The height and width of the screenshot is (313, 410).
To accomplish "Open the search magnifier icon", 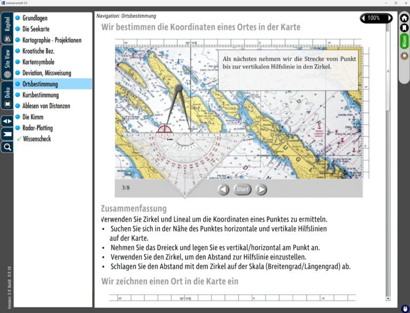I will pyautogui.click(x=7, y=147).
